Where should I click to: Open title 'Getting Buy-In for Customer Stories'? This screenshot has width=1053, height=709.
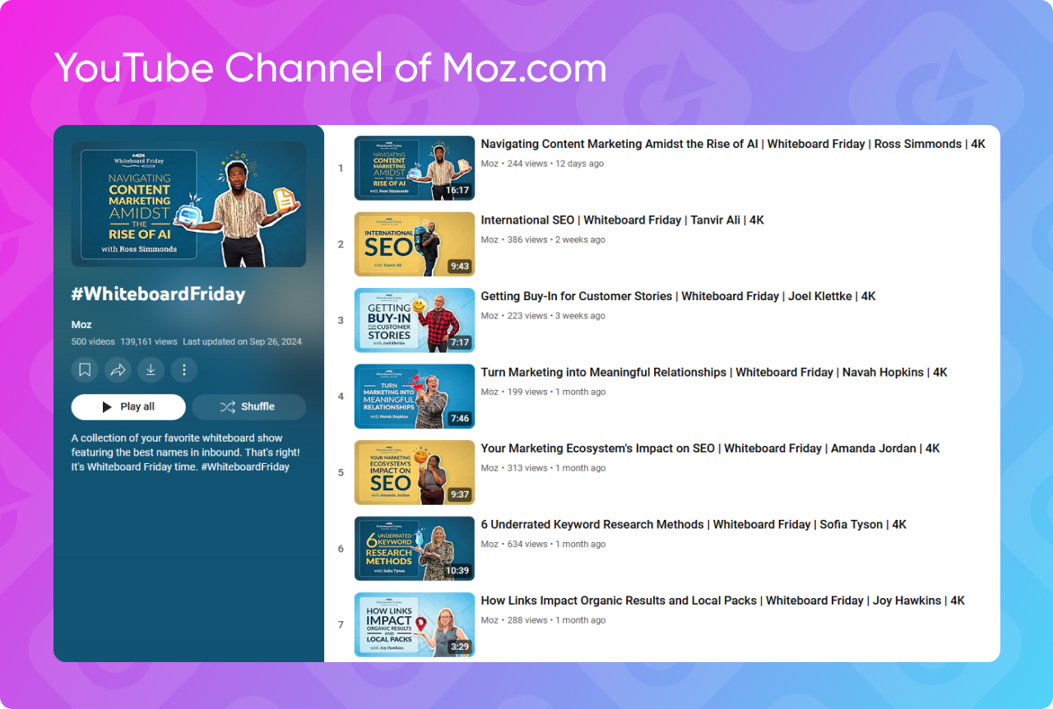pos(679,296)
